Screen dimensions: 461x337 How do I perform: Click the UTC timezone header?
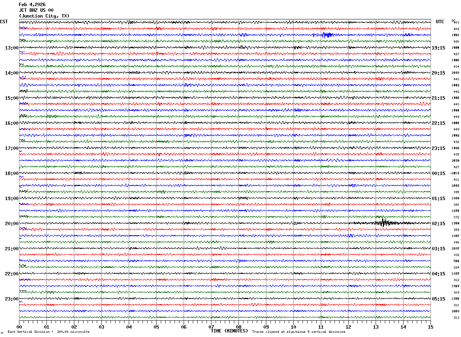pos(440,22)
